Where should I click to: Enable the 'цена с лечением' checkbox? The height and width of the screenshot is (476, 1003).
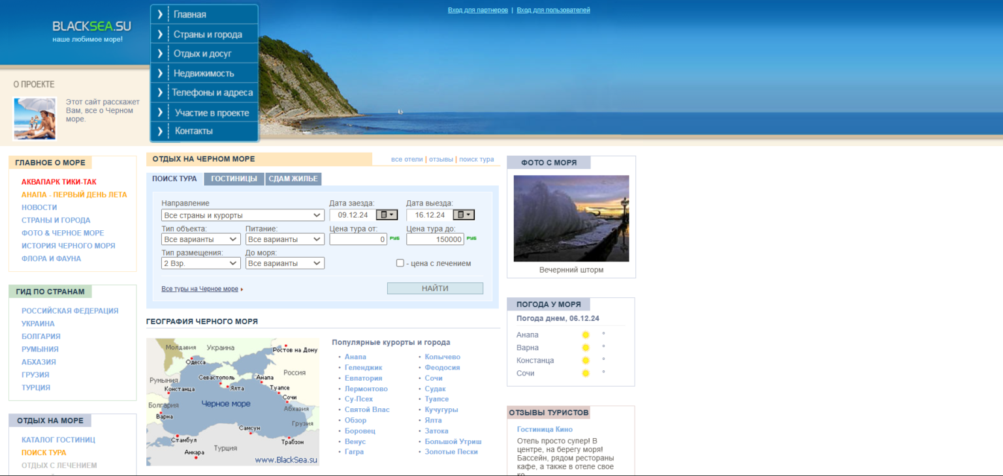(x=400, y=263)
